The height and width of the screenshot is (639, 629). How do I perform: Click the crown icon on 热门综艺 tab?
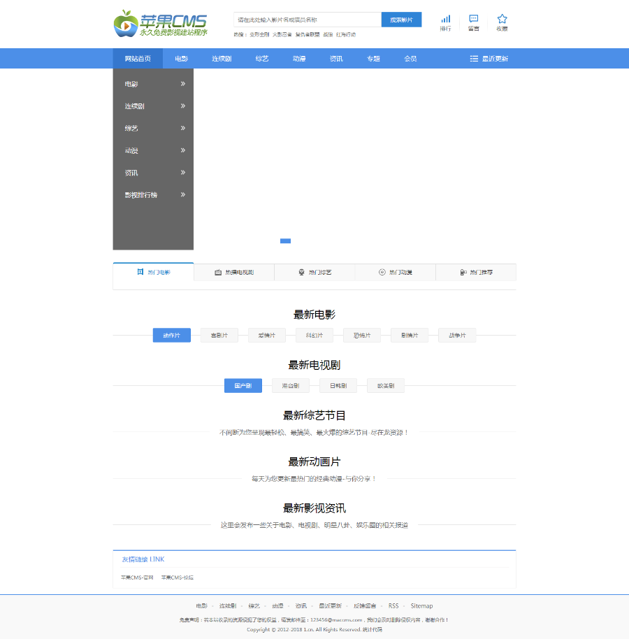(300, 272)
